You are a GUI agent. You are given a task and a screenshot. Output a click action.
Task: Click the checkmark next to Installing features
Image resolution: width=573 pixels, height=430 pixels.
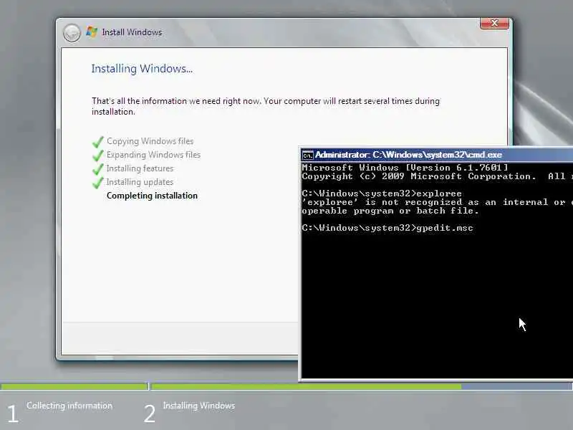pyautogui.click(x=98, y=168)
